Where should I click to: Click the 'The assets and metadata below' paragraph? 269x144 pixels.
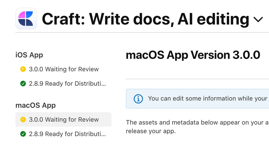click(197, 127)
